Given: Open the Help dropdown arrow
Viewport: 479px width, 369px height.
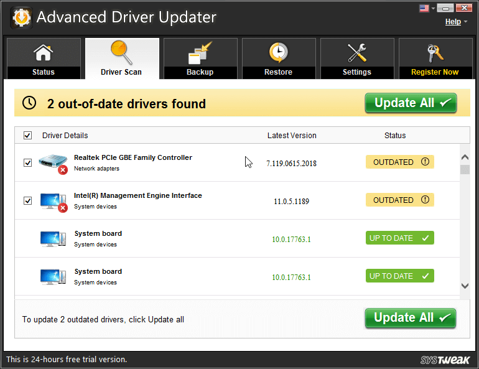Looking at the screenshot, I should tap(465, 22).
